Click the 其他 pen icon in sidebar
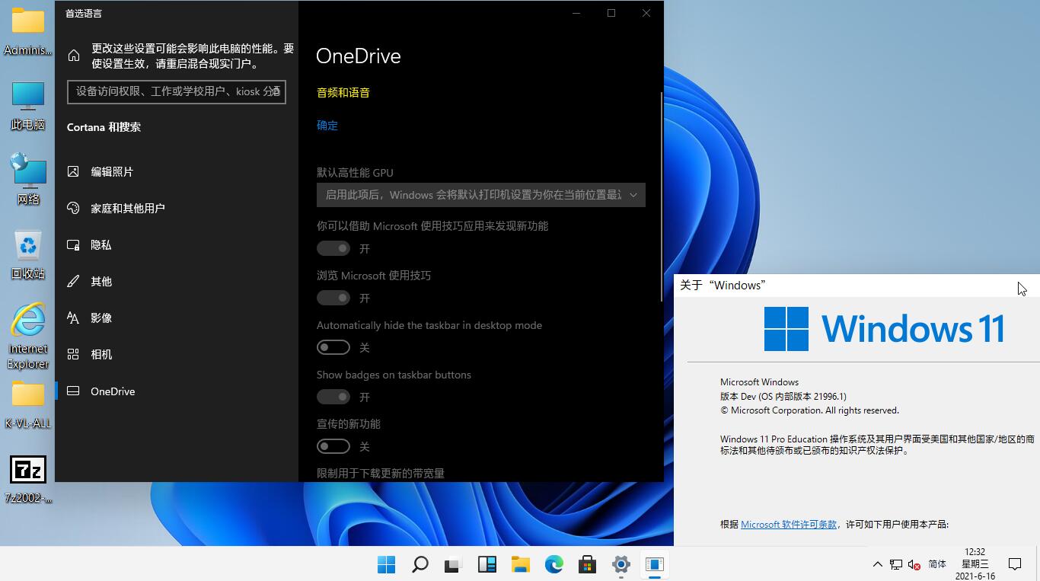This screenshot has height=581, width=1040. (x=73, y=281)
